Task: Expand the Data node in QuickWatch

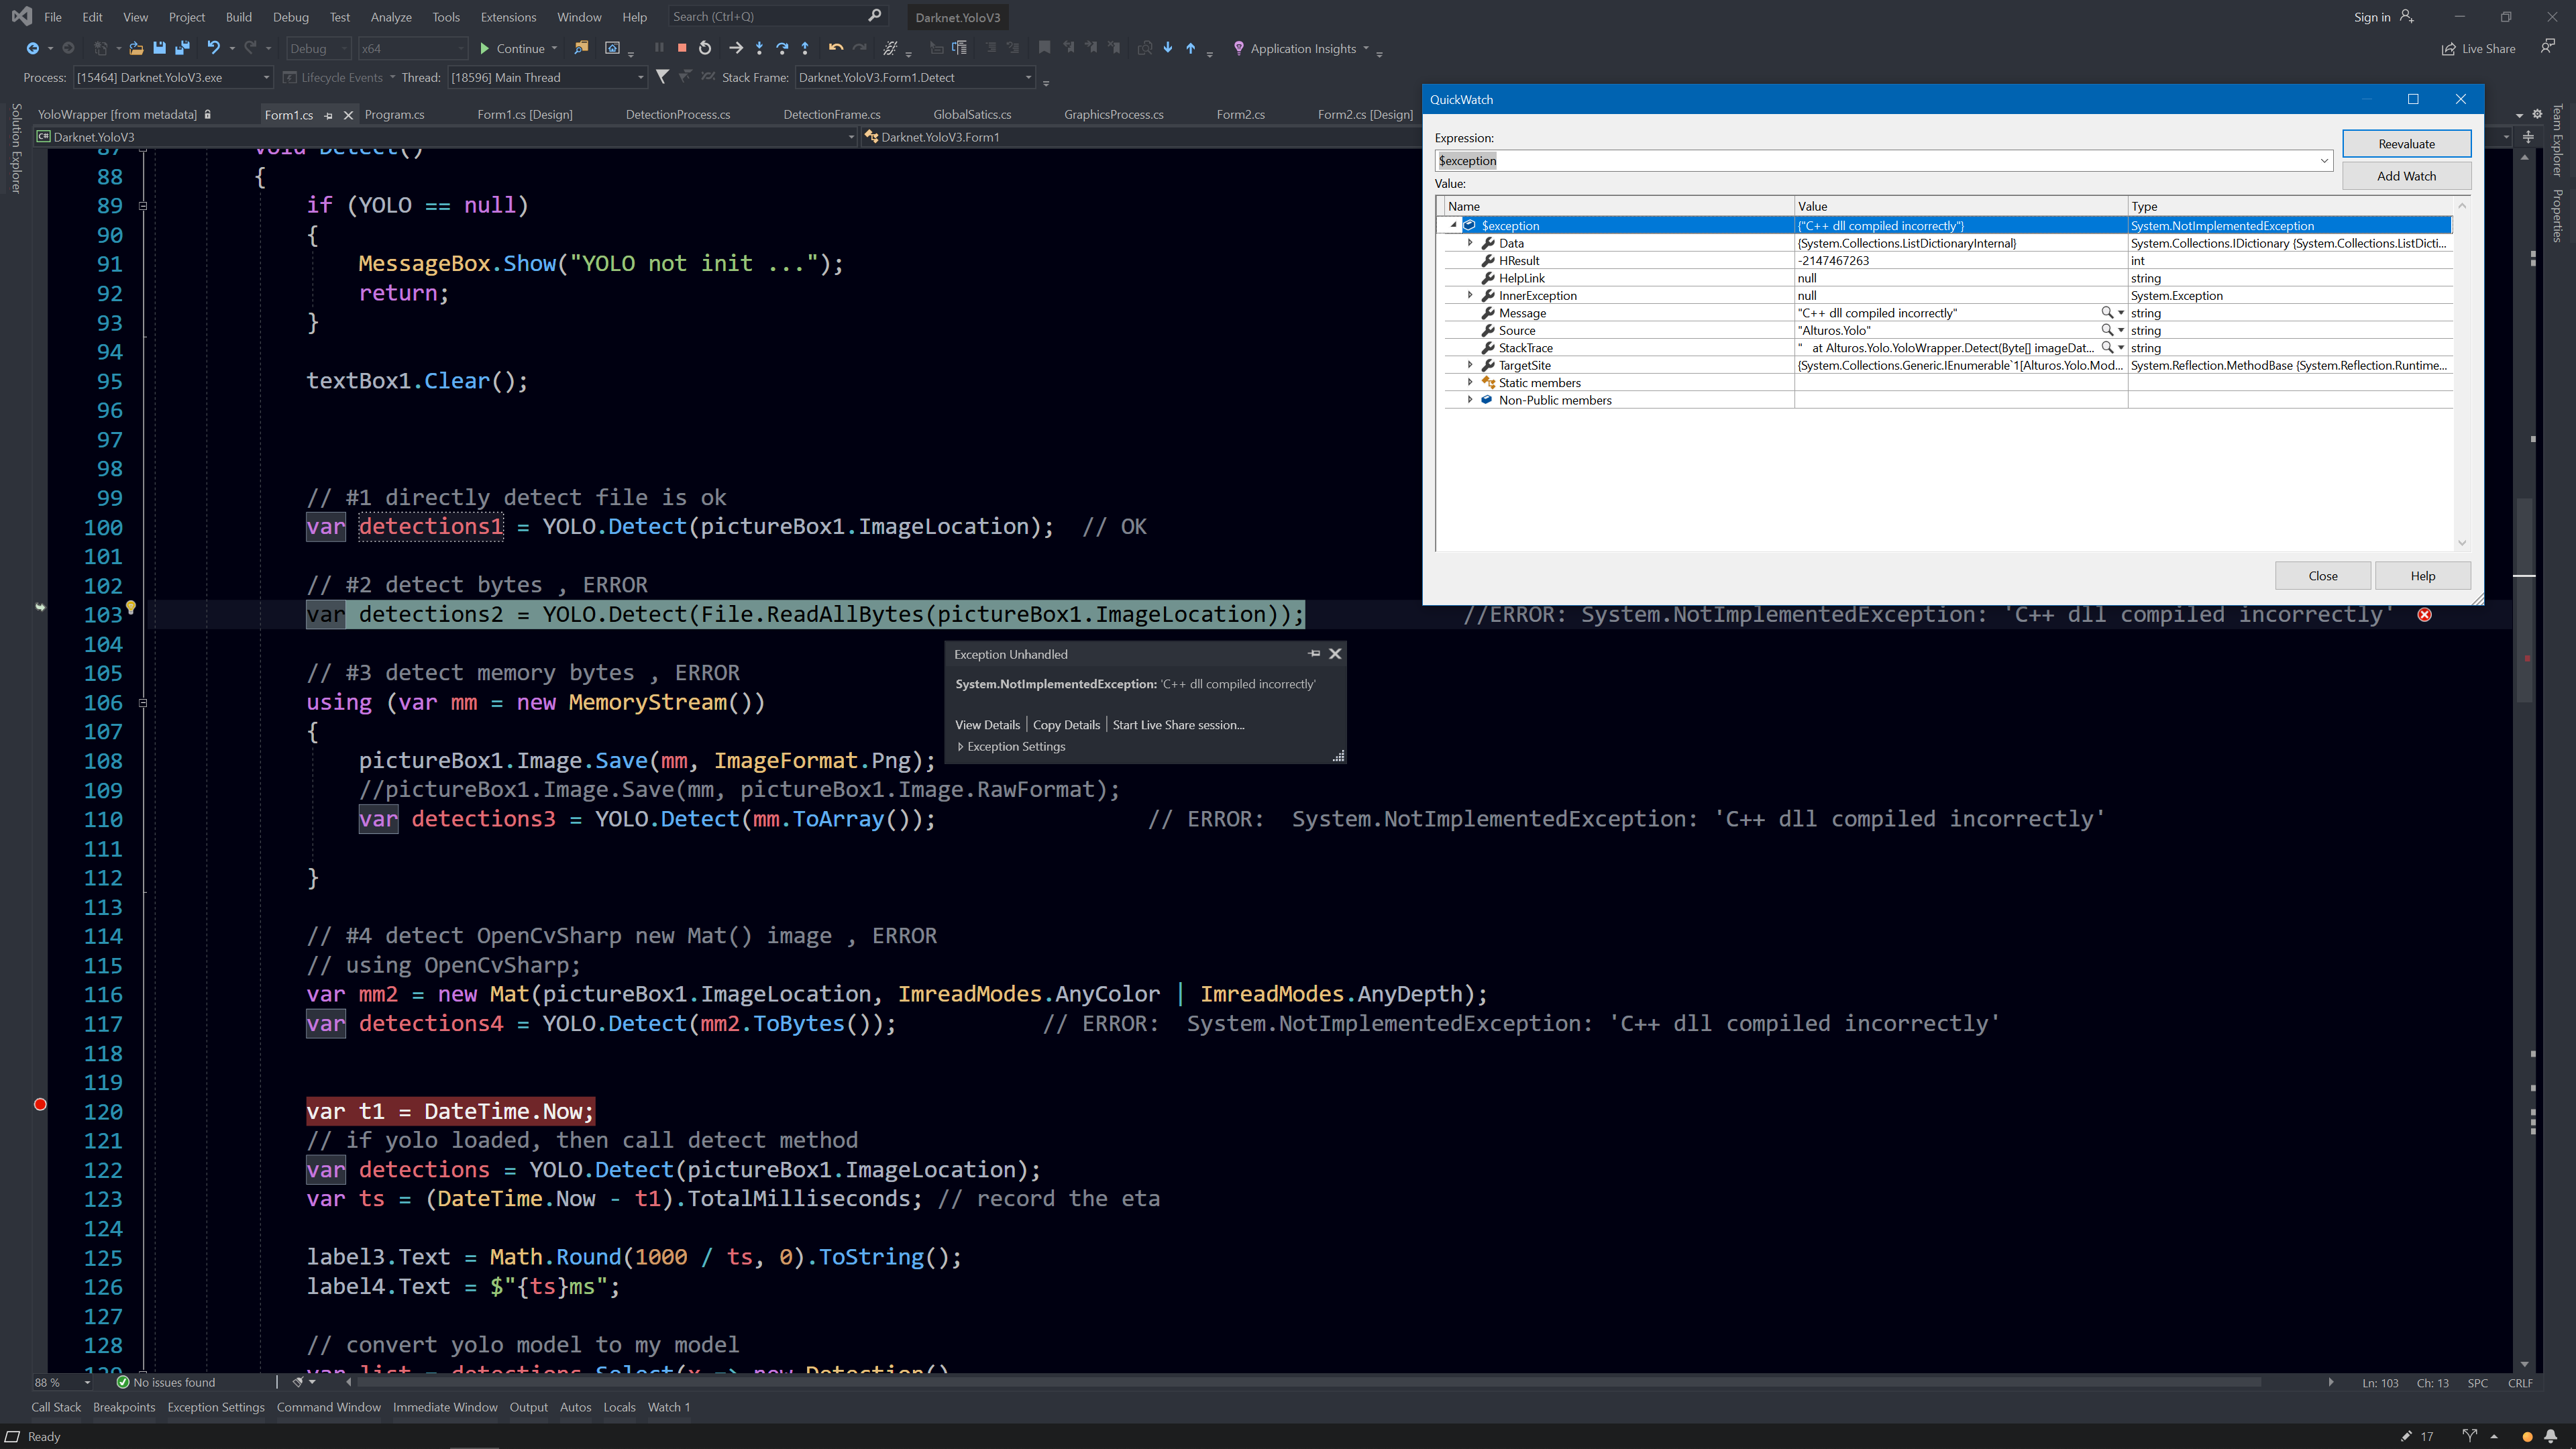Action: click(1470, 243)
